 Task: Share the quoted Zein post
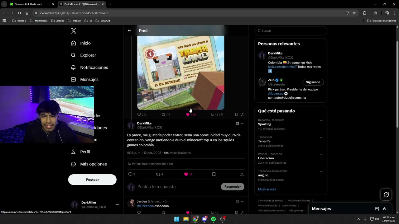pos(243,114)
